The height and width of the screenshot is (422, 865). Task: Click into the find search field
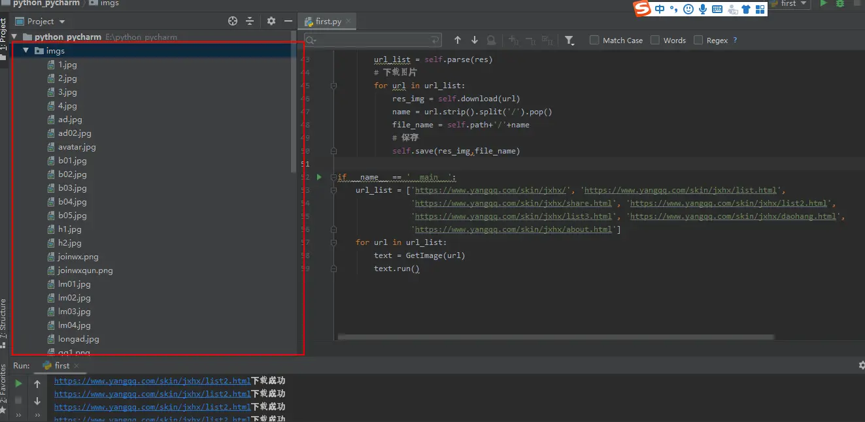tap(374, 41)
